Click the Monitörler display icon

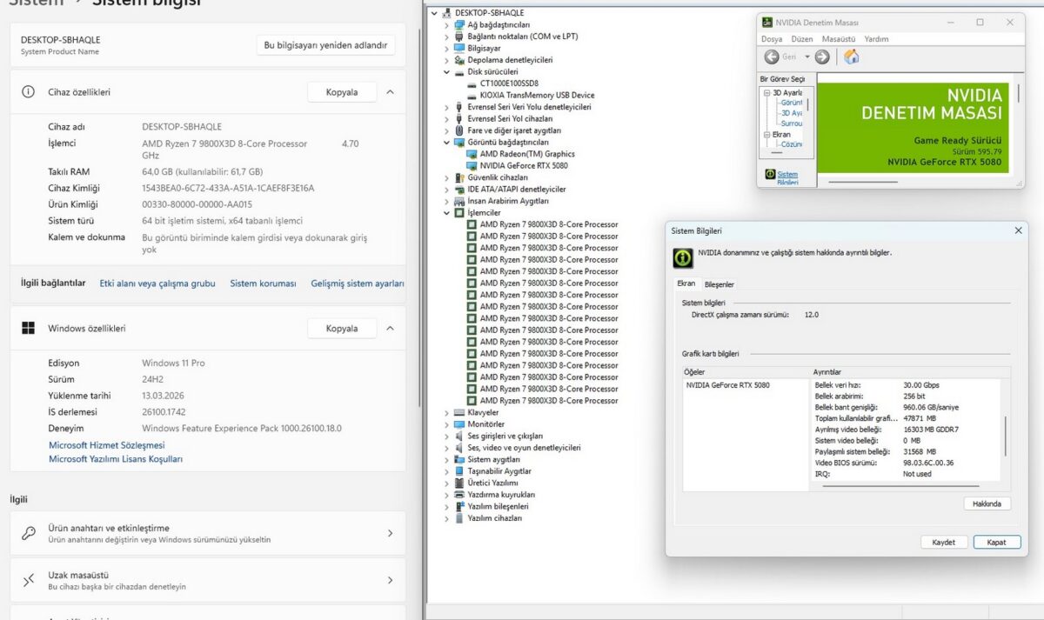point(459,424)
